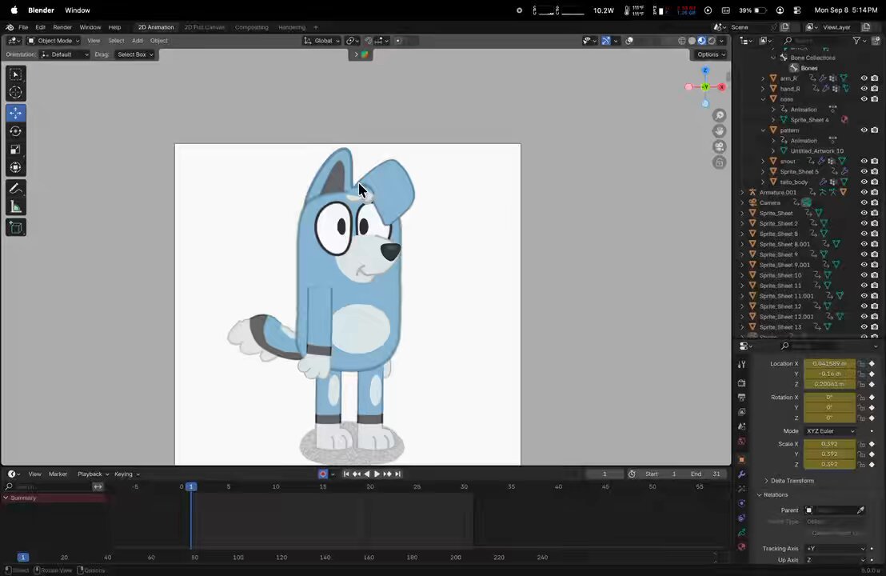Open the Render properties tab icon
Viewport: 886px width, 576px height.
click(x=742, y=382)
